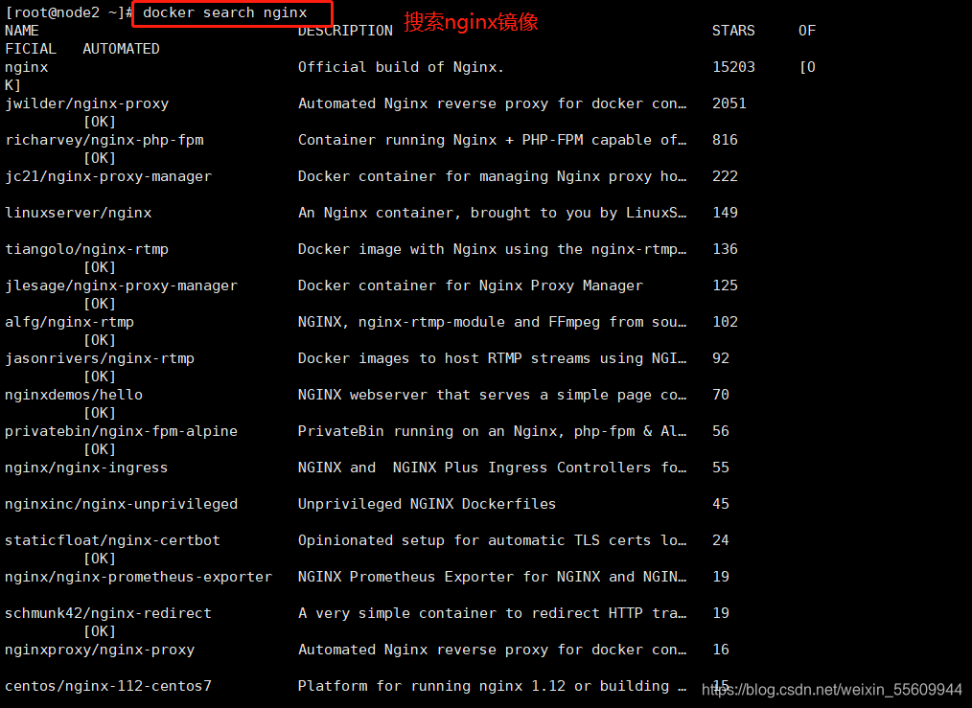Select the centos/nginx-112-centos7 image name
Viewport: 972px width, 708px height.
click(108, 686)
